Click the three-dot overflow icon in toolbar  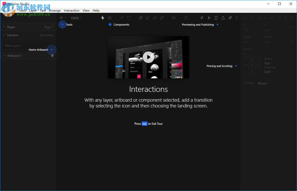pyautogui.click(x=236, y=18)
